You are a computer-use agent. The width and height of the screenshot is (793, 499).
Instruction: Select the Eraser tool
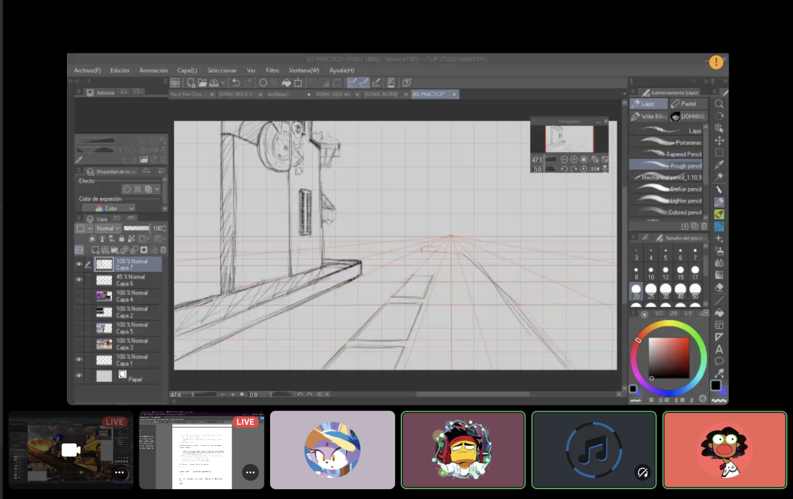coord(719,287)
